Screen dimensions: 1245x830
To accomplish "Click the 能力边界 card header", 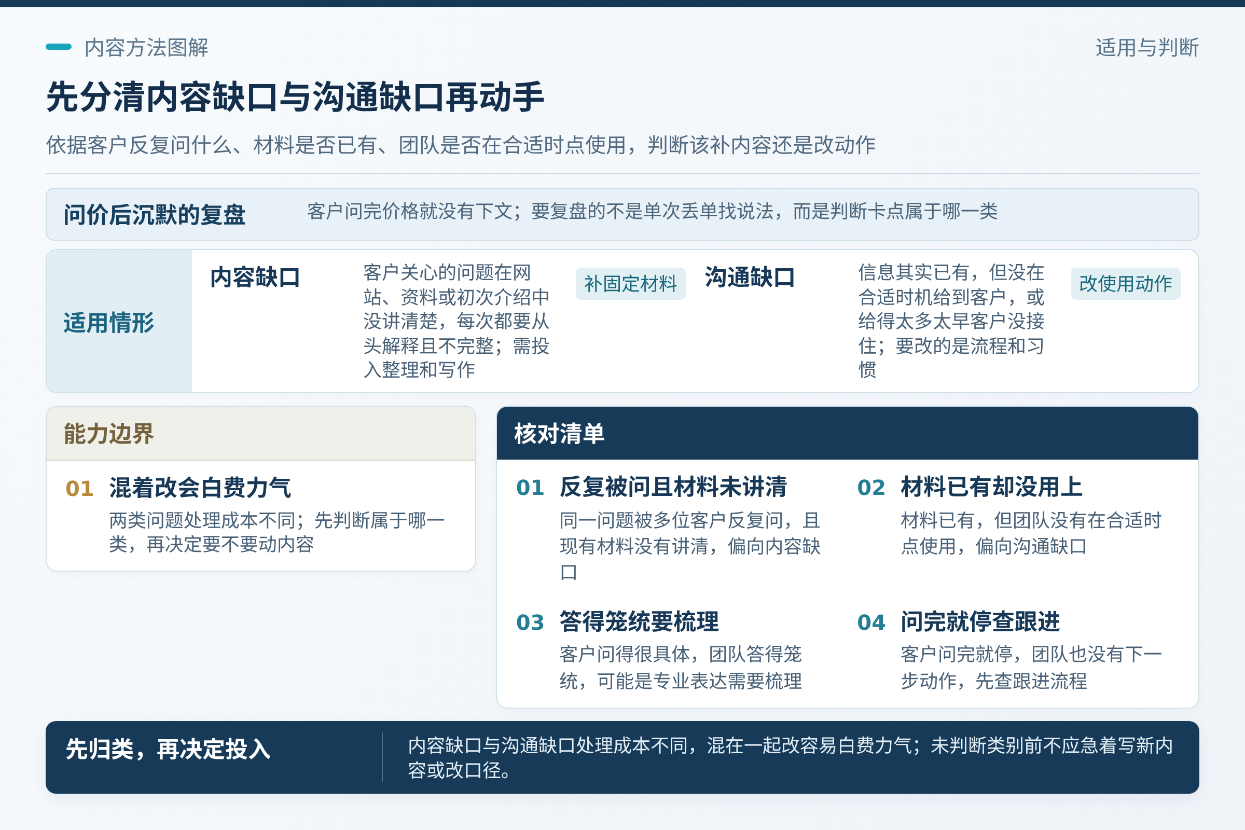I will point(261,434).
